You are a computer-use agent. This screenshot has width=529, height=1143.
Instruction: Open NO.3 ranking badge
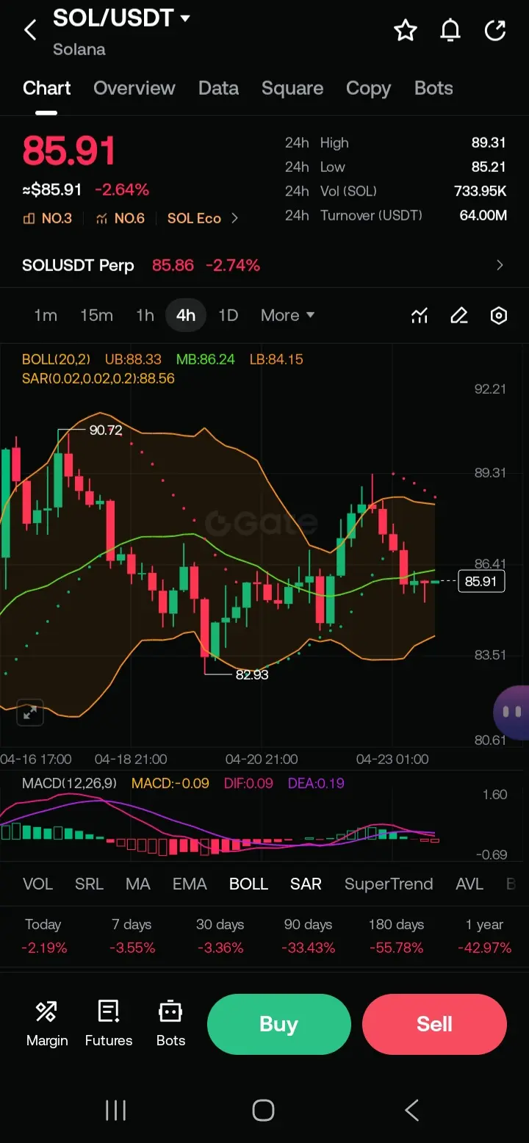click(48, 218)
